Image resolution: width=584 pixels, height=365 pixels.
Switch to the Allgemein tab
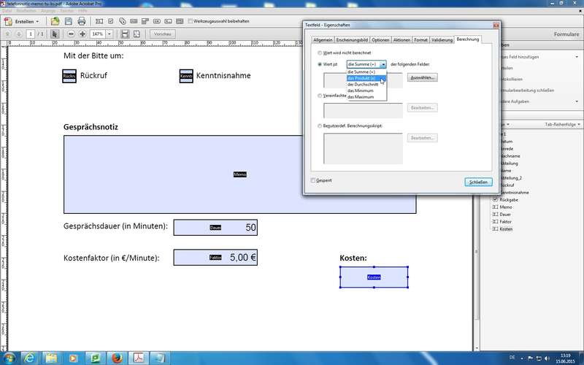323,40
